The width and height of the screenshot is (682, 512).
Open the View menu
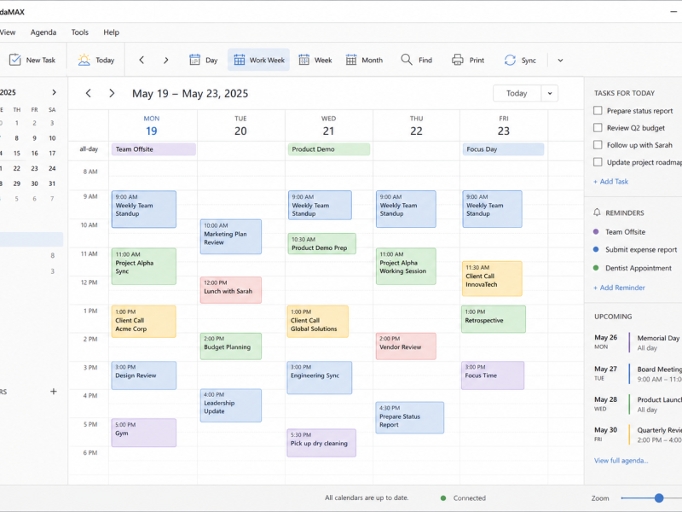(7, 32)
